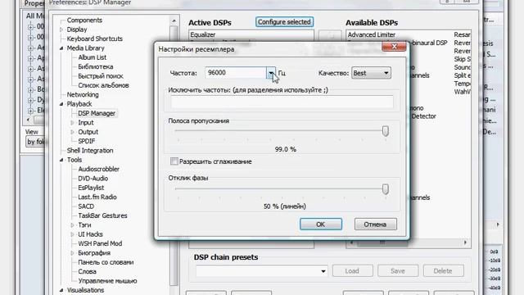This screenshot has height=295, width=524.
Task: Select Слова in preferences tree
Action: (x=88, y=271)
